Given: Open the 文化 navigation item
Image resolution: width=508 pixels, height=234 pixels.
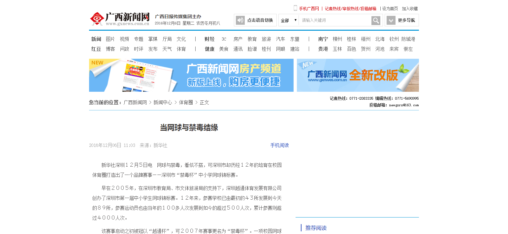Looking at the screenshot, I should (x=181, y=39).
